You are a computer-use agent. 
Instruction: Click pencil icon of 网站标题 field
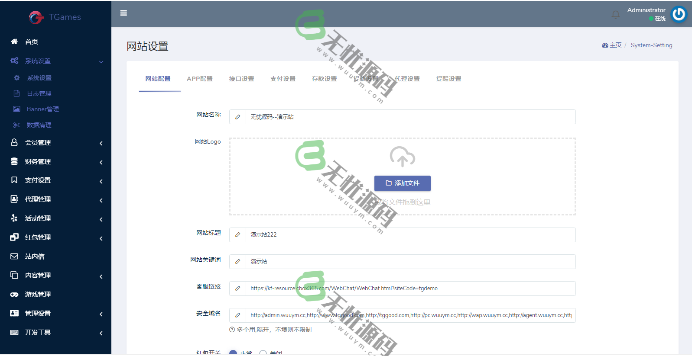pyautogui.click(x=237, y=234)
